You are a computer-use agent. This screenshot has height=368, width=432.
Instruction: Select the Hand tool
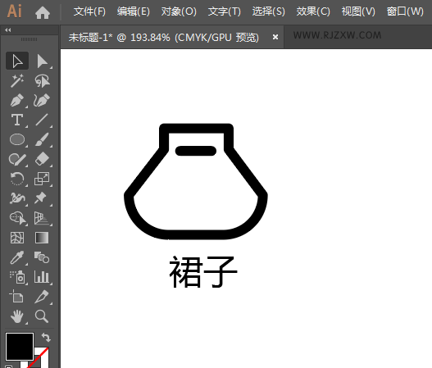[x=17, y=316]
